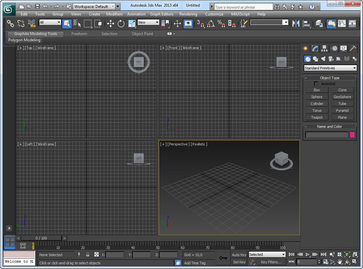
Task: Toggle the selection lock padlock
Action: 88,255
